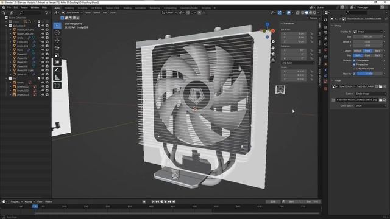Select the Rotate tool
Image resolution: width=390 pixels, height=219 pixels.
pos(57,47)
